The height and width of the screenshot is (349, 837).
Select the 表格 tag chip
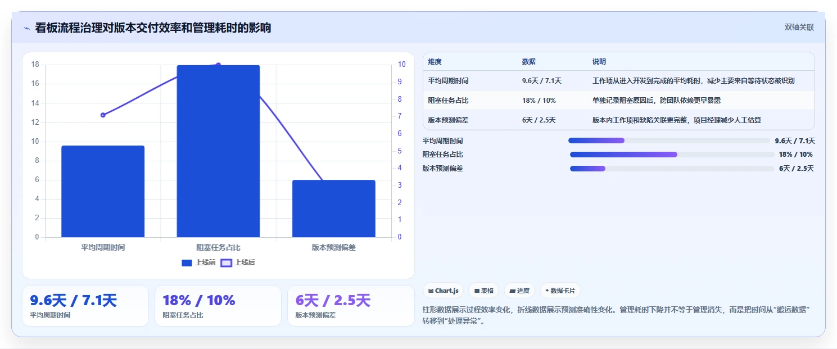[483, 291]
